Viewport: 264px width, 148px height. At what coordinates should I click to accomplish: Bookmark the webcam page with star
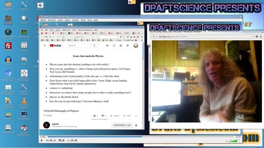point(261,37)
